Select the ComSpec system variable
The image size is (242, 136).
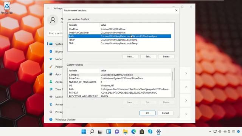pos(119,75)
